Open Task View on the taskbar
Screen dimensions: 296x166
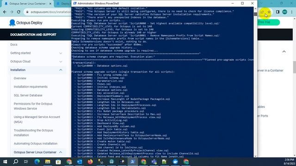tap(26, 162)
